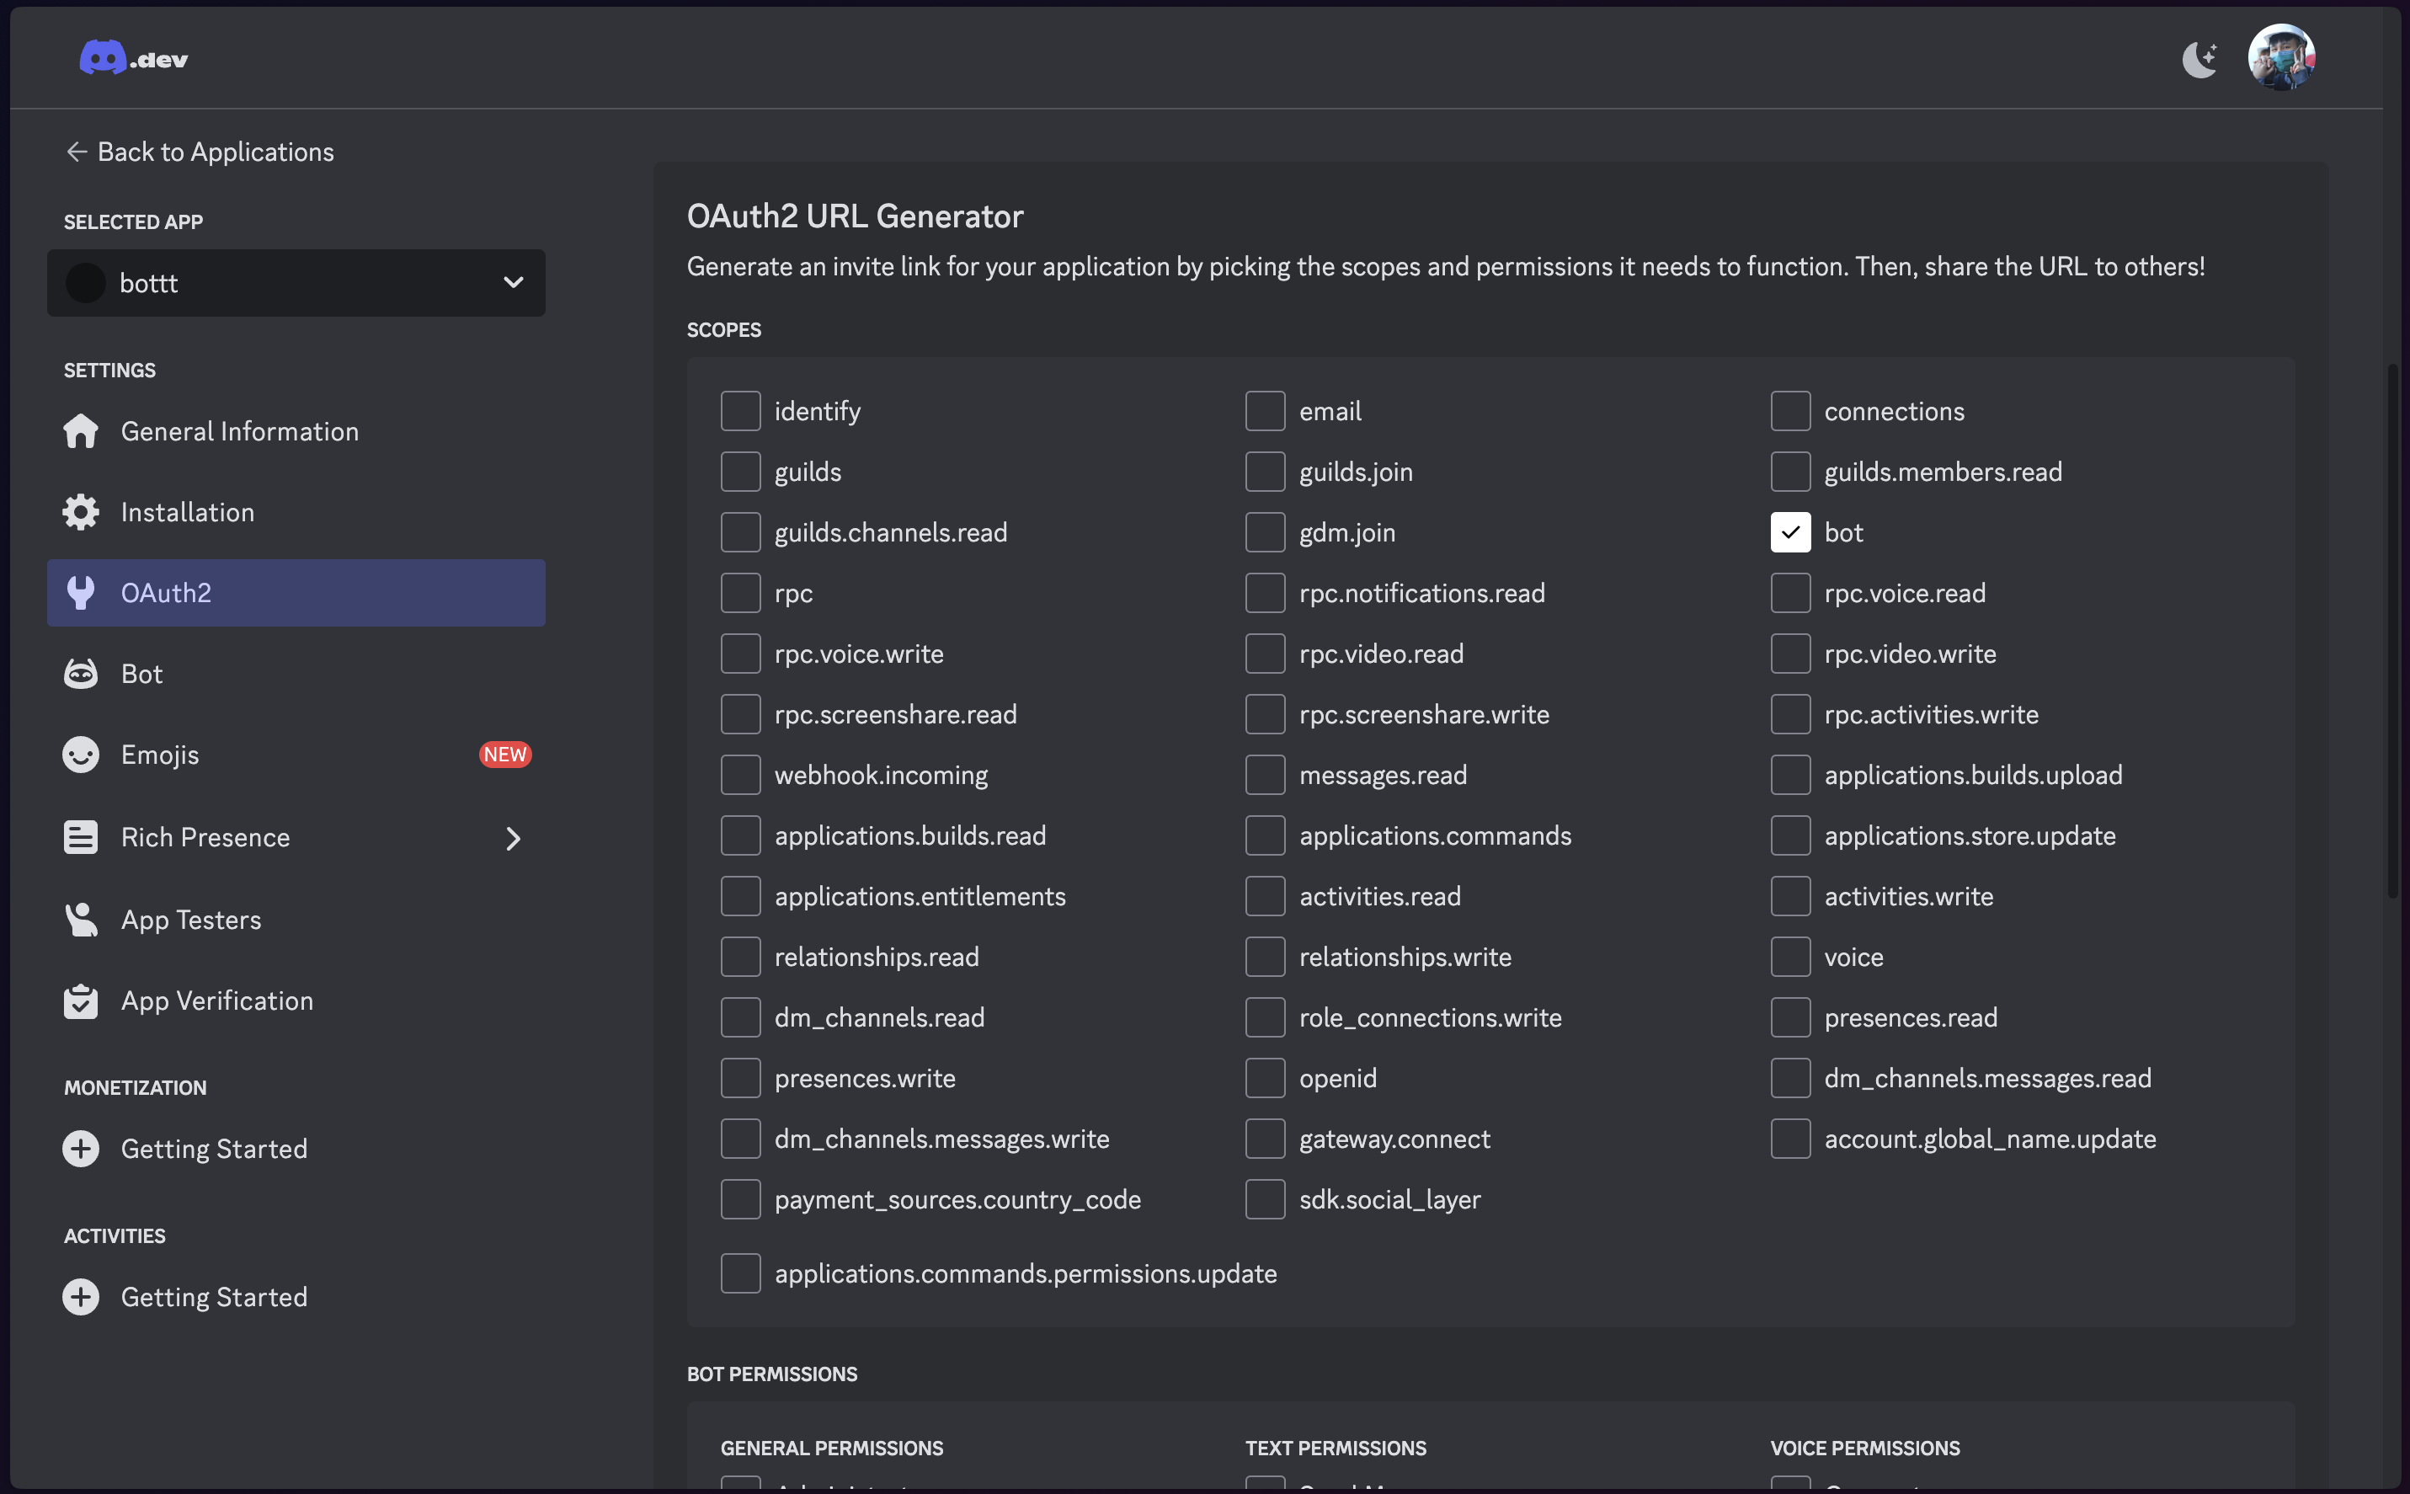Click the Emojis settings icon
Screen dimensions: 2410x1494
[x=81, y=754]
